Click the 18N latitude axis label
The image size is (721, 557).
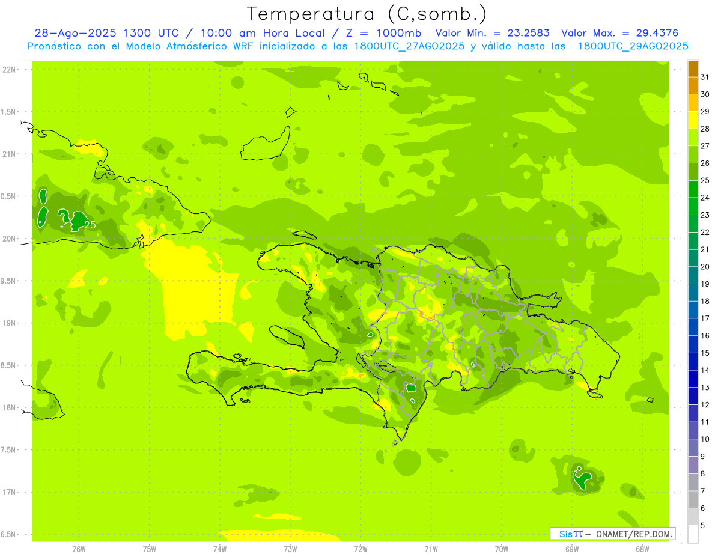10,408
